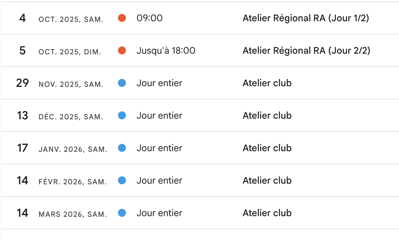399x240 pixels.
Task: Open Atelier club event on 13 Déc
Action: [x=267, y=116]
